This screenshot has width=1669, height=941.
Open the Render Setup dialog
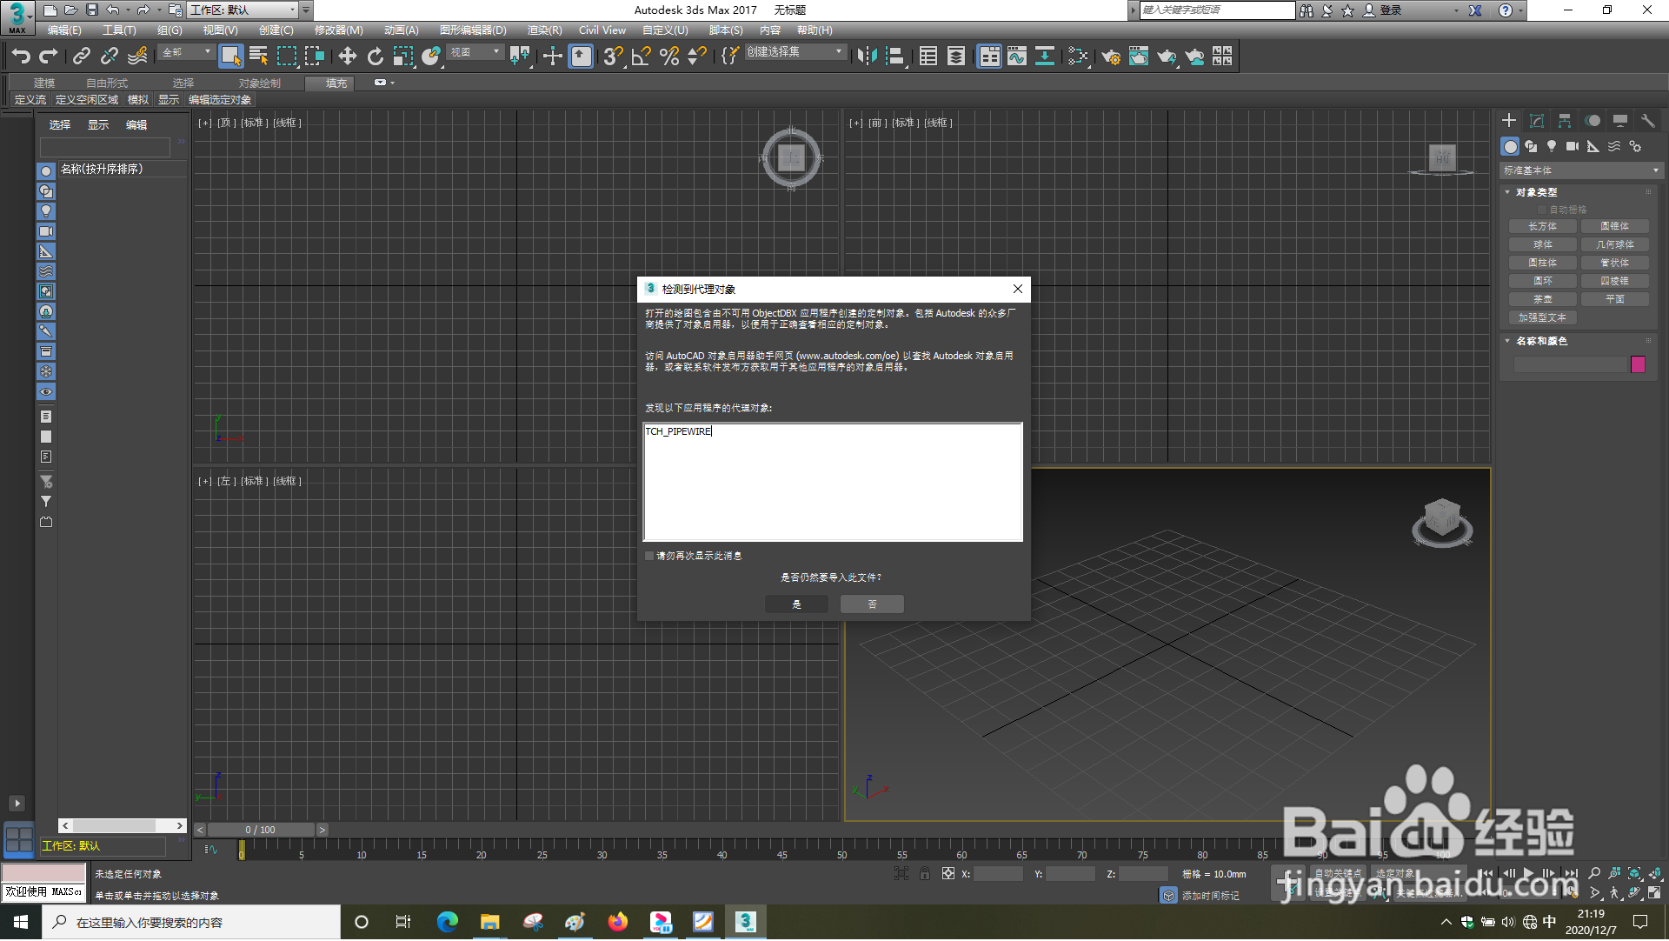[x=1111, y=57]
